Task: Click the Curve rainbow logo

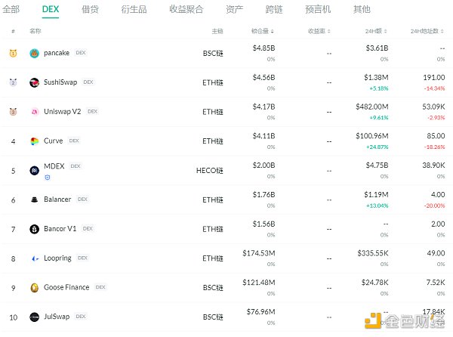Action: 35,141
